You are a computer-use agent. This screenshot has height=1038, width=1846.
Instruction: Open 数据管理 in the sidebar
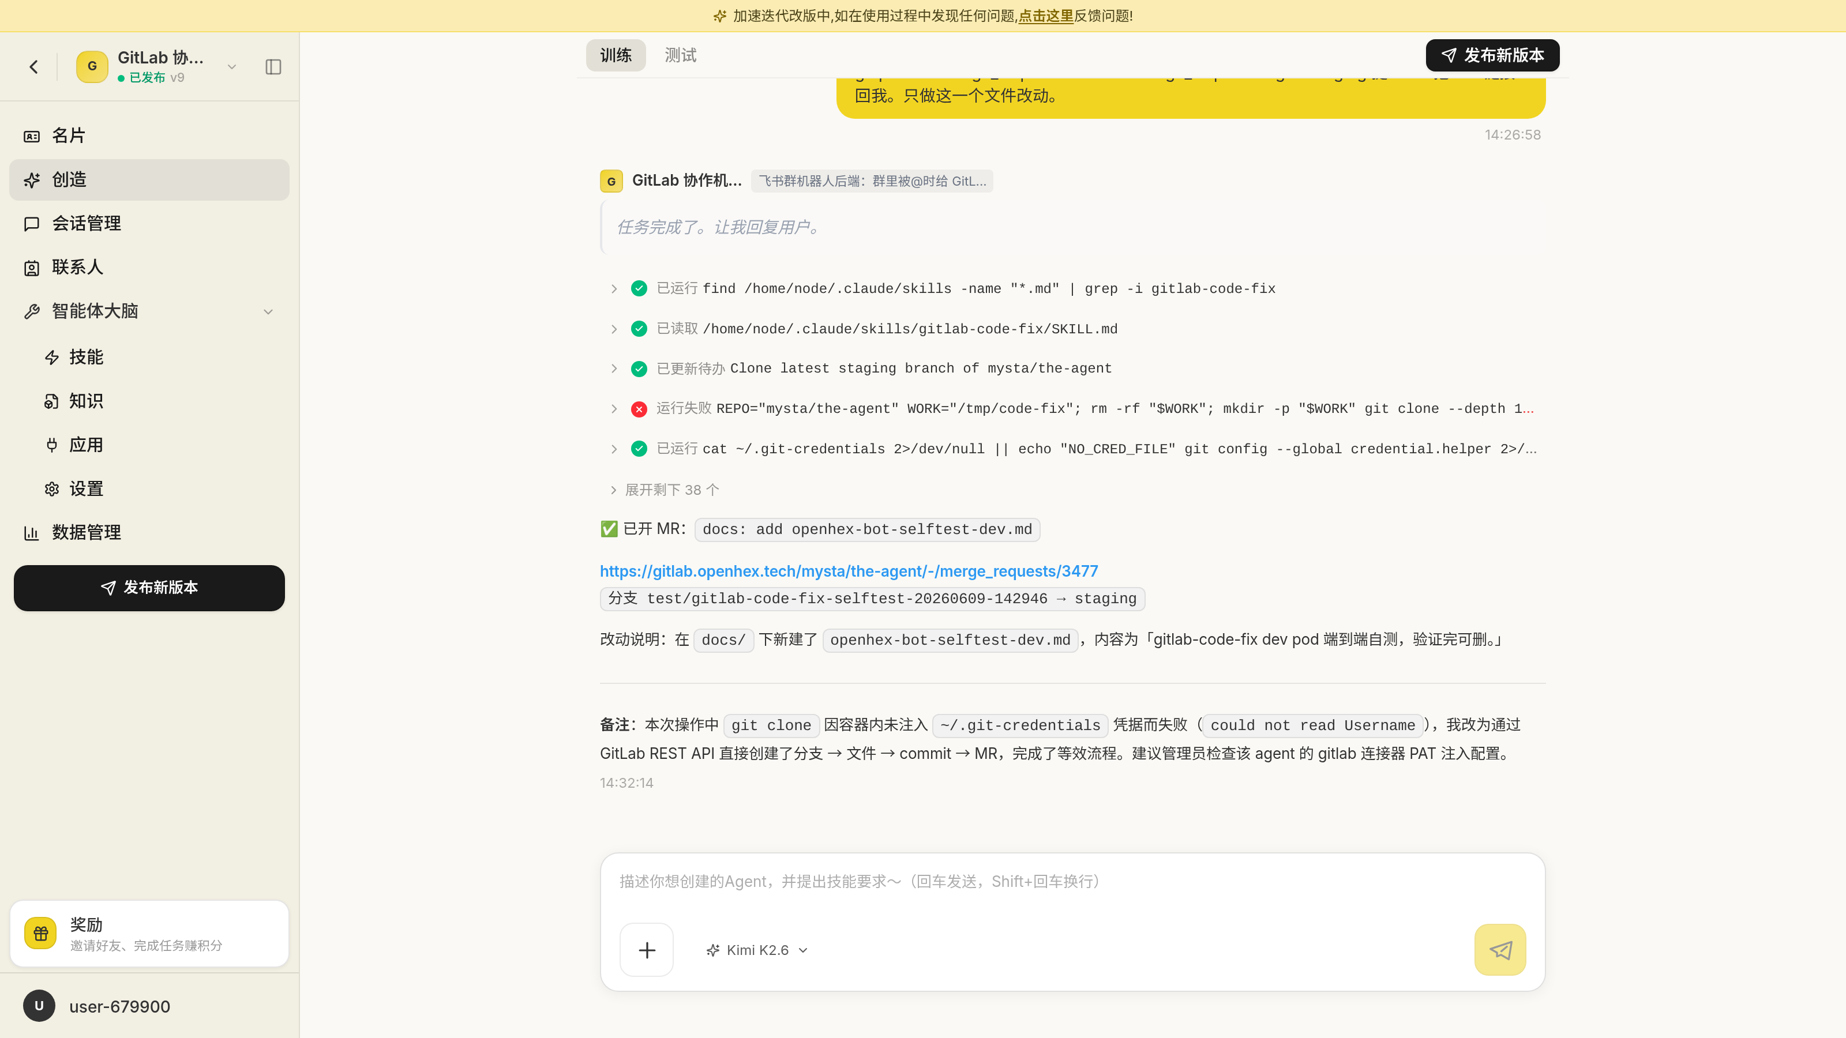click(149, 532)
